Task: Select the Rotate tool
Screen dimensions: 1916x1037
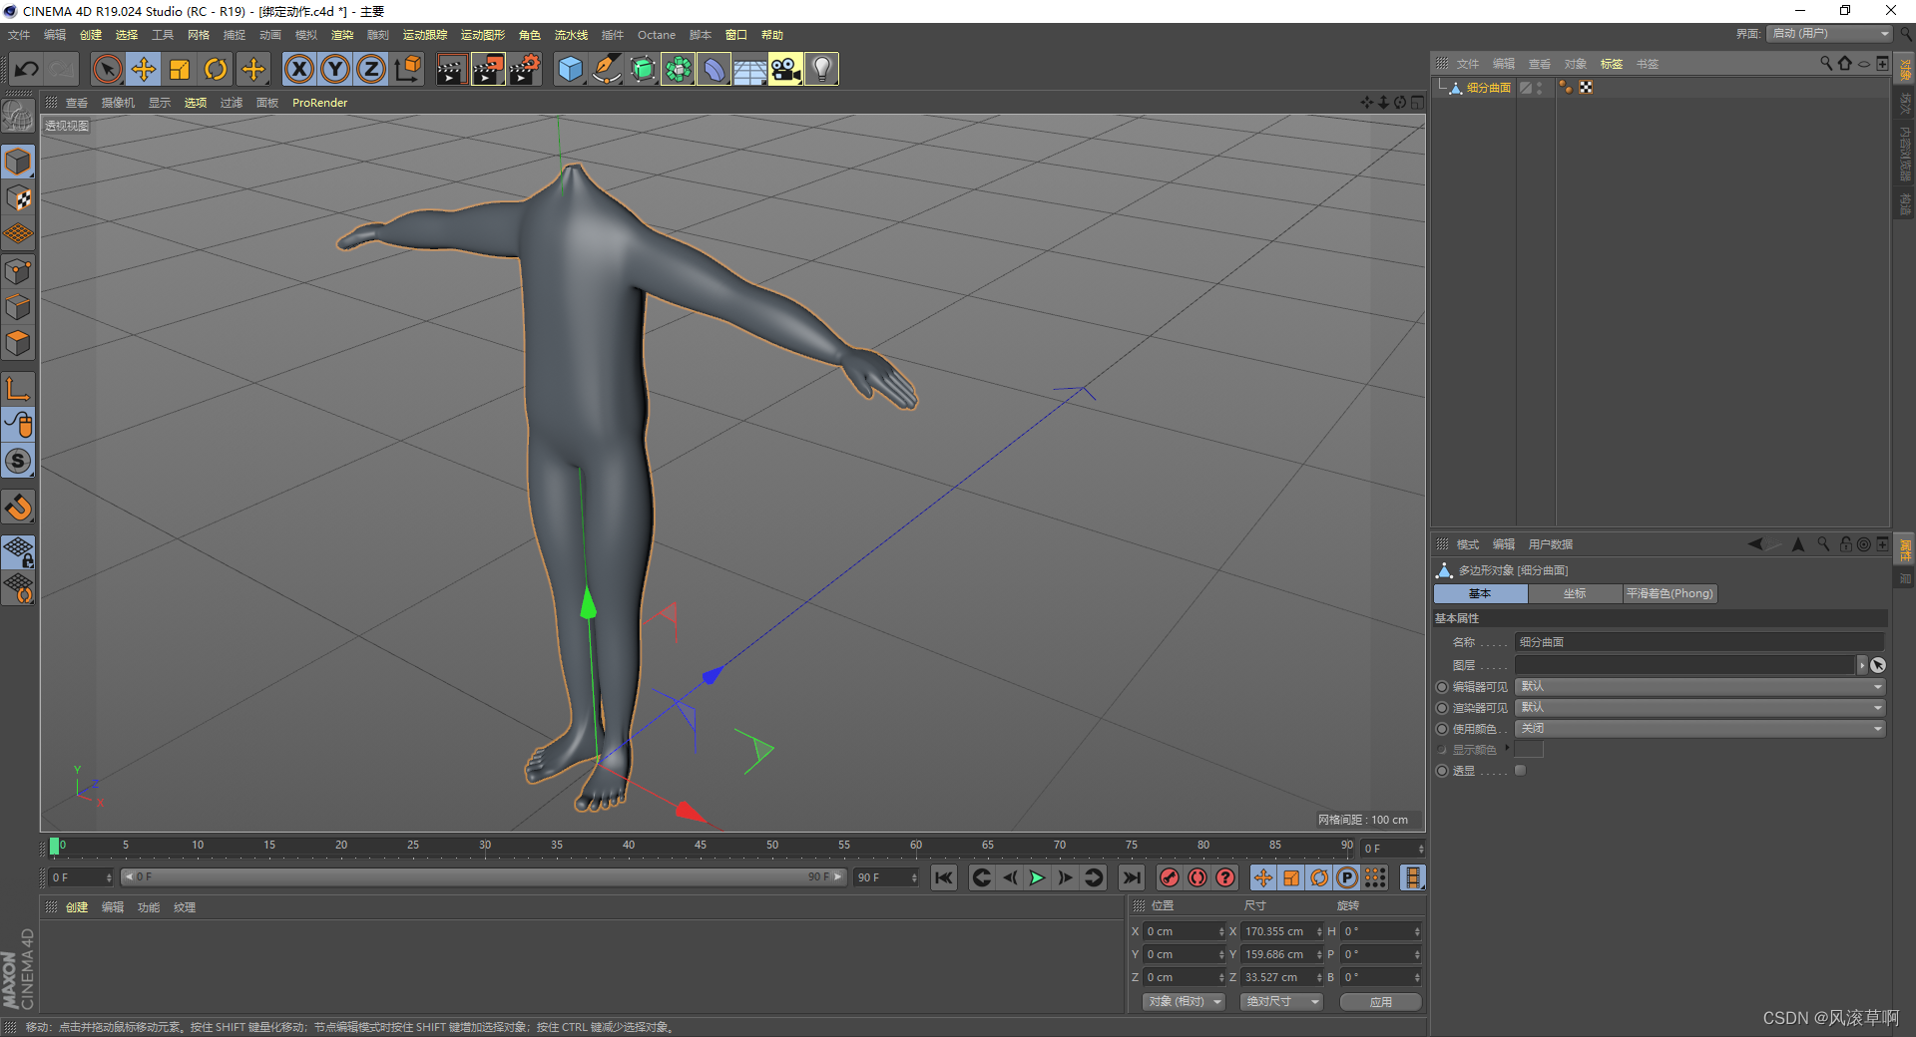Action: [x=216, y=69]
